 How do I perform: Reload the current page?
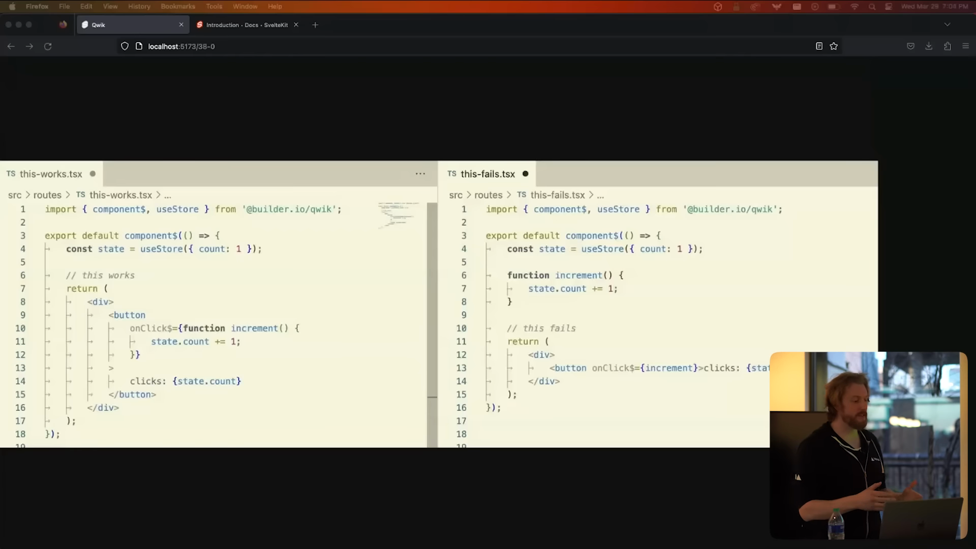coord(48,46)
